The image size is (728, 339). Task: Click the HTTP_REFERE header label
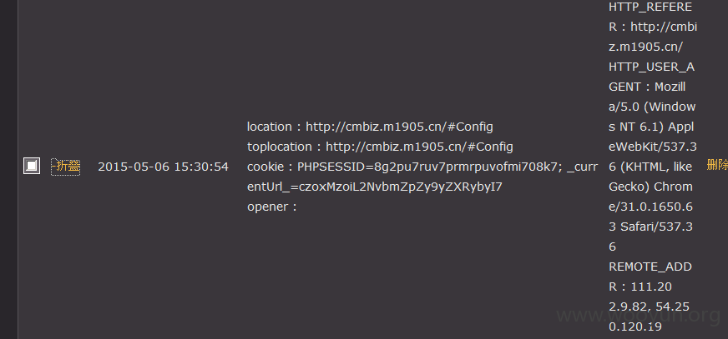click(650, 7)
